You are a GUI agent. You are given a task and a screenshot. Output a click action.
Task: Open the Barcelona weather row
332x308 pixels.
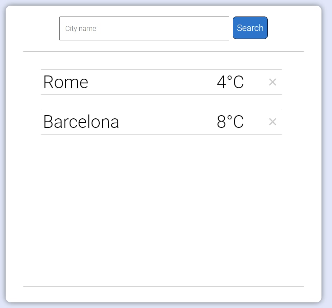click(x=161, y=122)
